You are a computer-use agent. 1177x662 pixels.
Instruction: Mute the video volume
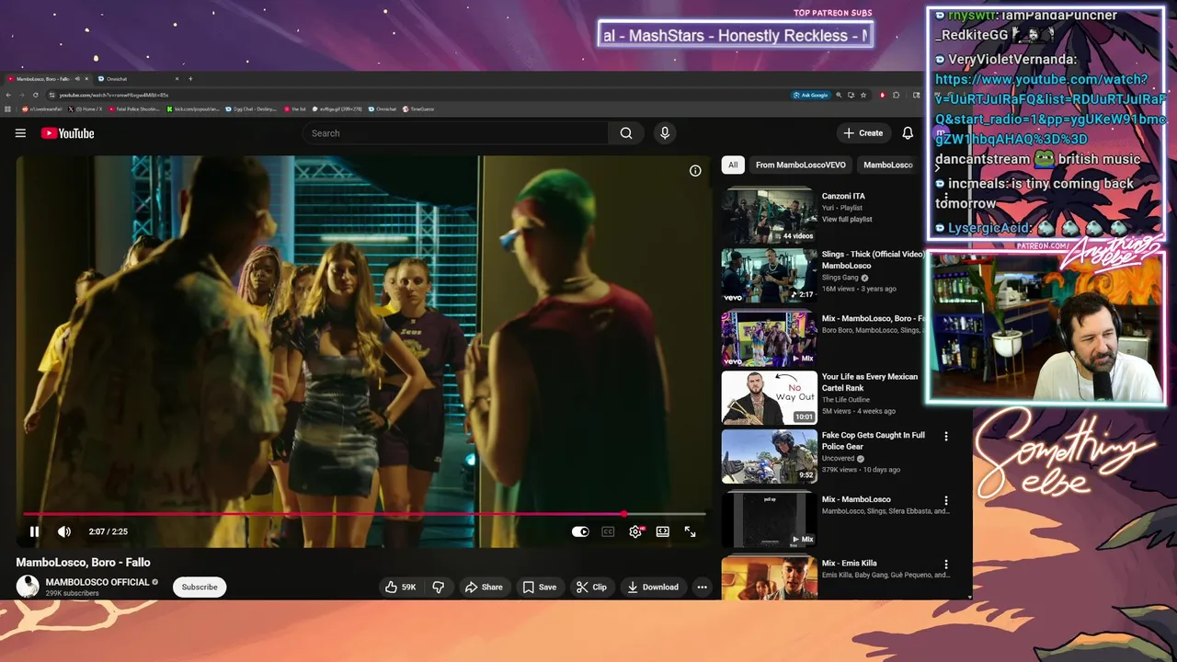click(x=64, y=531)
